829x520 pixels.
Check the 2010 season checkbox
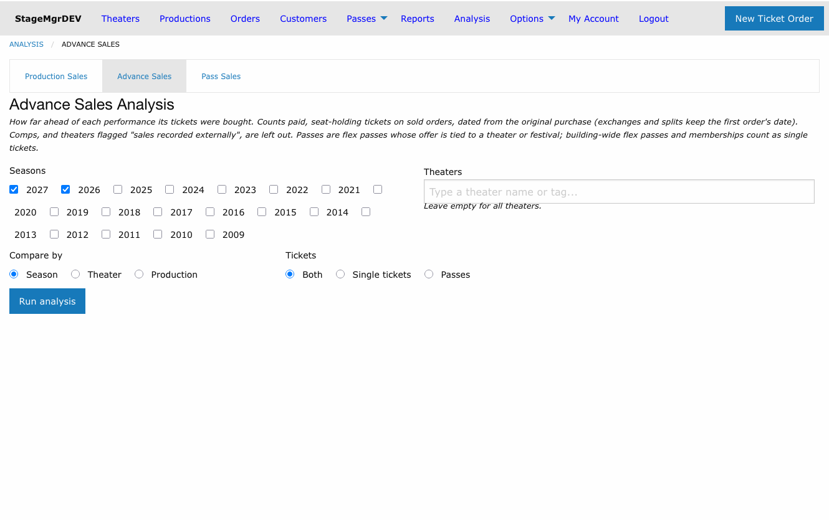(158, 234)
